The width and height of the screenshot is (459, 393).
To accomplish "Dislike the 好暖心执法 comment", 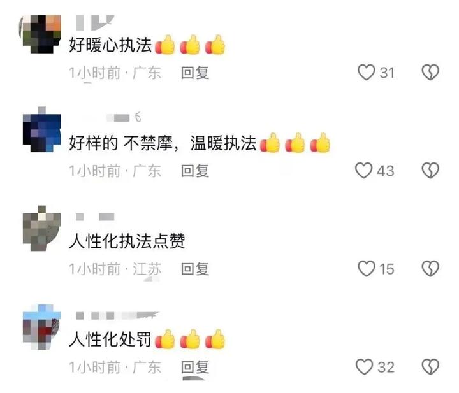I will pyautogui.click(x=430, y=72).
